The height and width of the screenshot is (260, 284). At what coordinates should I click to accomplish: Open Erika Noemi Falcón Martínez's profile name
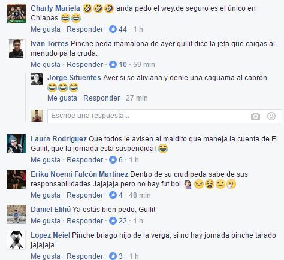[79, 174]
